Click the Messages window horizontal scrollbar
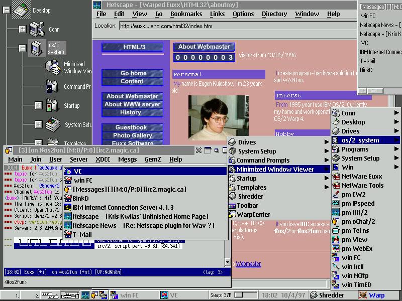This screenshot has width=402, height=301. (380, 91)
